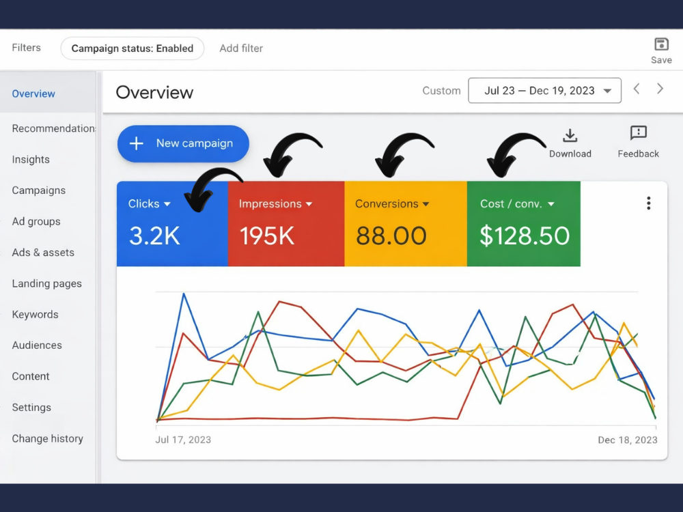Open Change history in the sidebar
Screen dimensions: 683x512
[x=48, y=438]
